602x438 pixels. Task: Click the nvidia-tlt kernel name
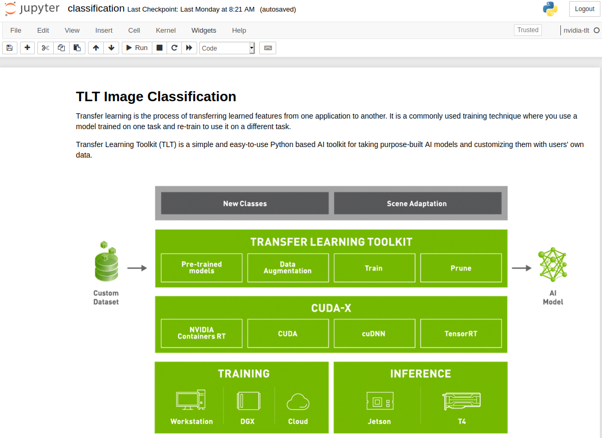(576, 31)
